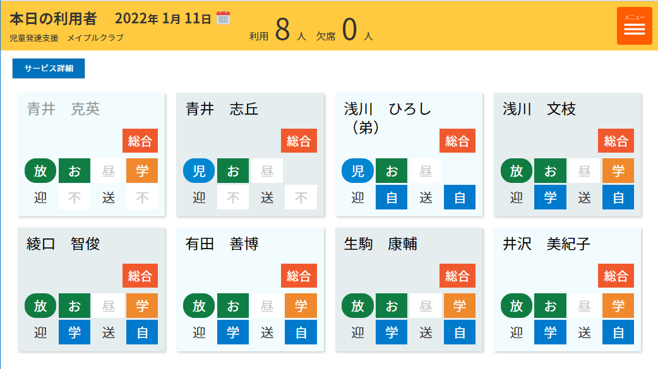Toggle お snack icon on 浅川 文枝 card
The height and width of the screenshot is (369, 658).
tap(550, 171)
